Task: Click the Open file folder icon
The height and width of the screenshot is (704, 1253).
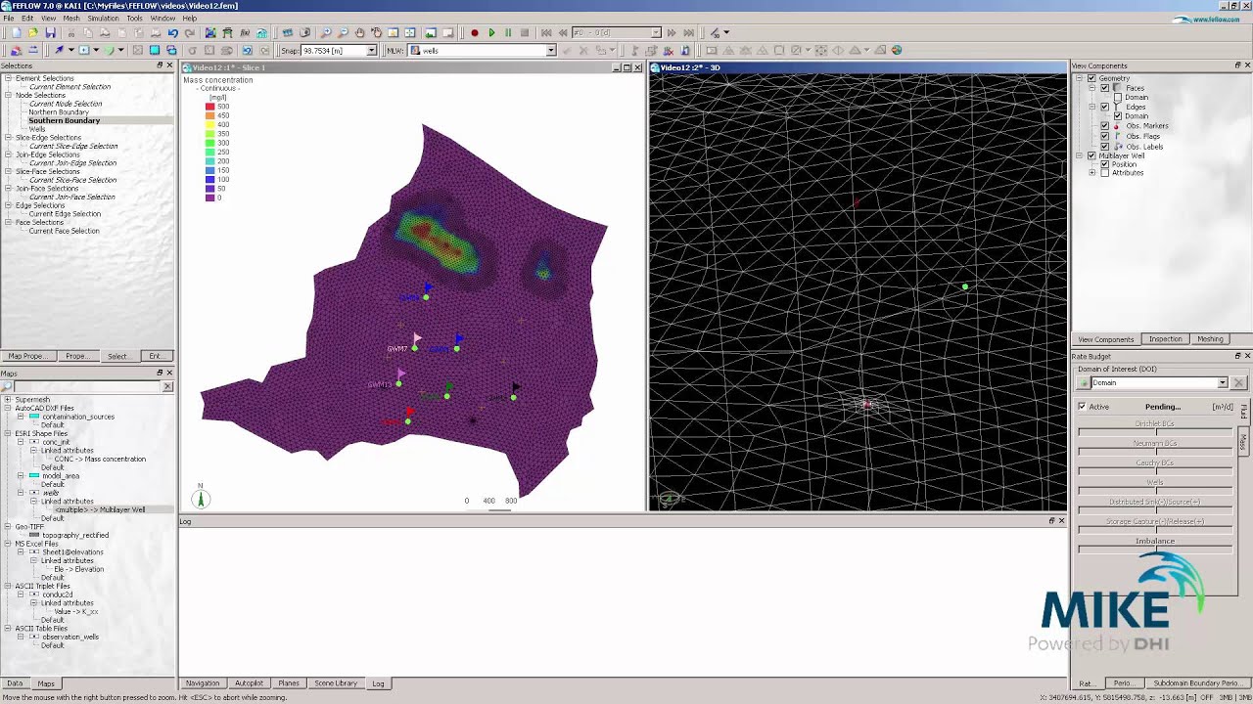Action: coord(33,32)
